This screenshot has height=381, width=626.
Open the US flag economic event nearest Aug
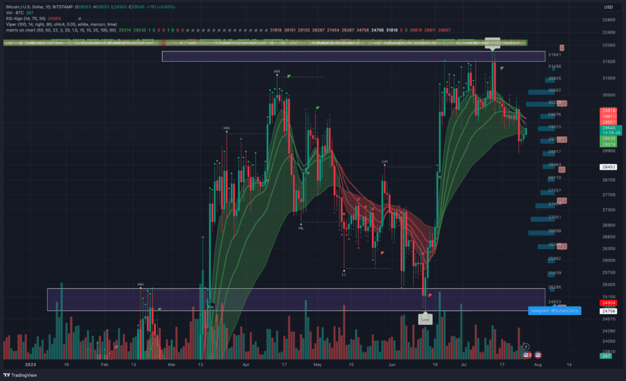point(538,355)
